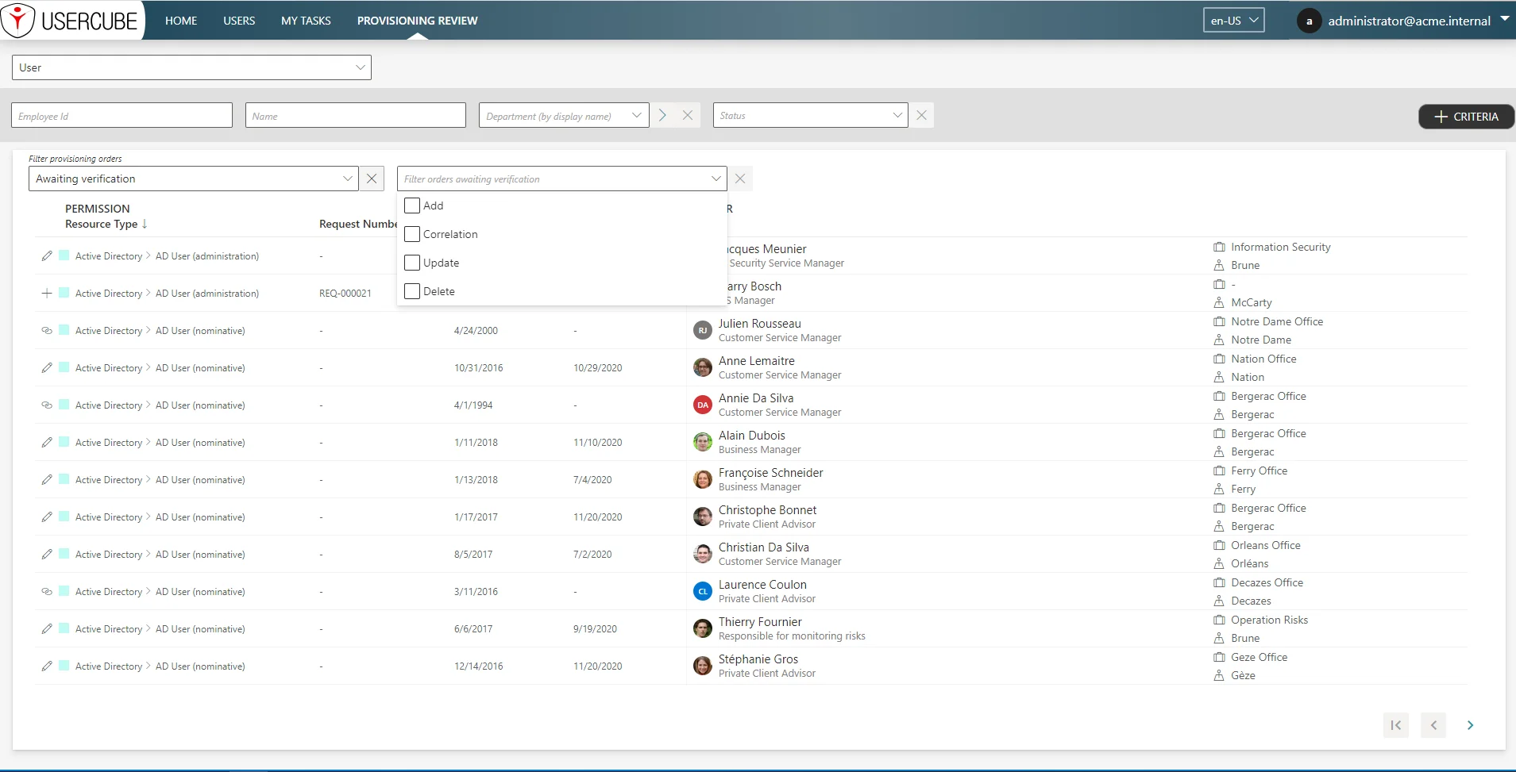Click the Information Security department text

coord(1280,248)
